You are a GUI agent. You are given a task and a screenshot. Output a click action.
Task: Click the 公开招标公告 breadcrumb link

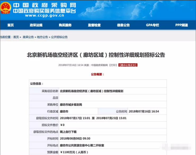tap(59, 37)
